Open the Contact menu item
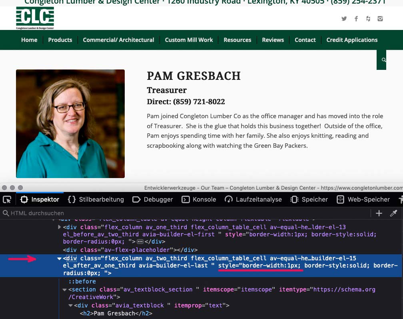403x319 pixels. [x=305, y=40]
